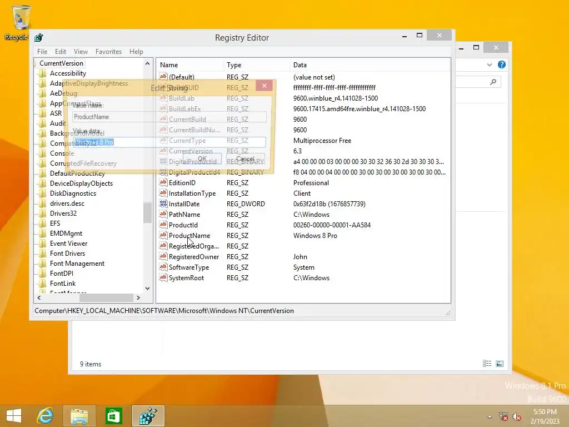The height and width of the screenshot is (427, 569).
Task: Select the EMDMgmt key
Action: point(66,233)
